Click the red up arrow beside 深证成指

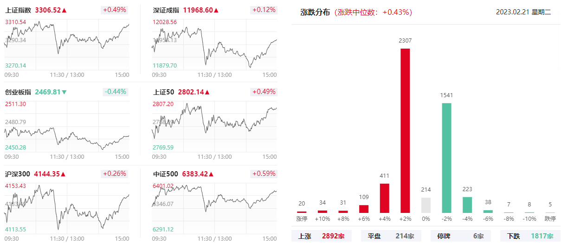click(216, 10)
